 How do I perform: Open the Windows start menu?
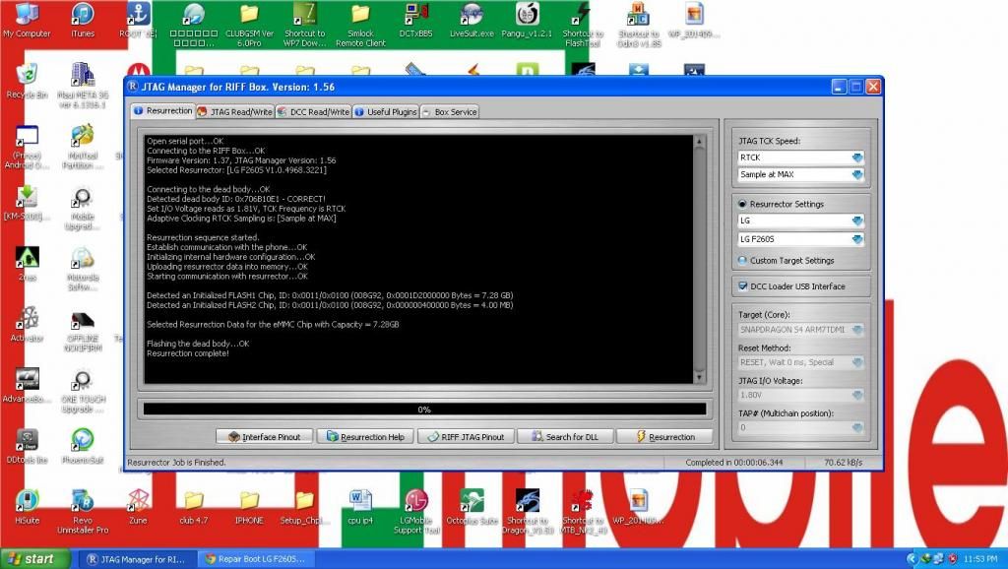point(32,559)
